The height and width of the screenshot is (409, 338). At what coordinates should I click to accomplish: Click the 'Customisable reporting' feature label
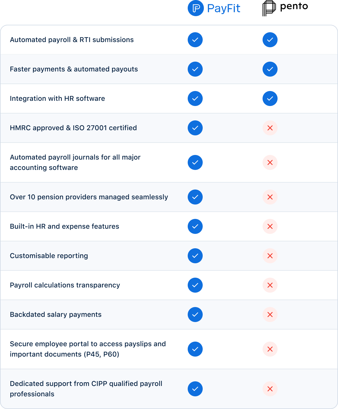tap(49, 256)
